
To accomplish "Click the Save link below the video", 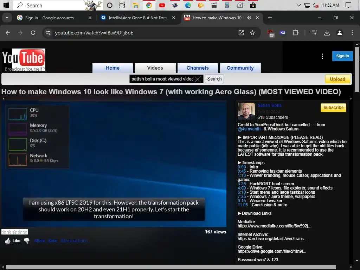I will pyautogui.click(x=53, y=240).
